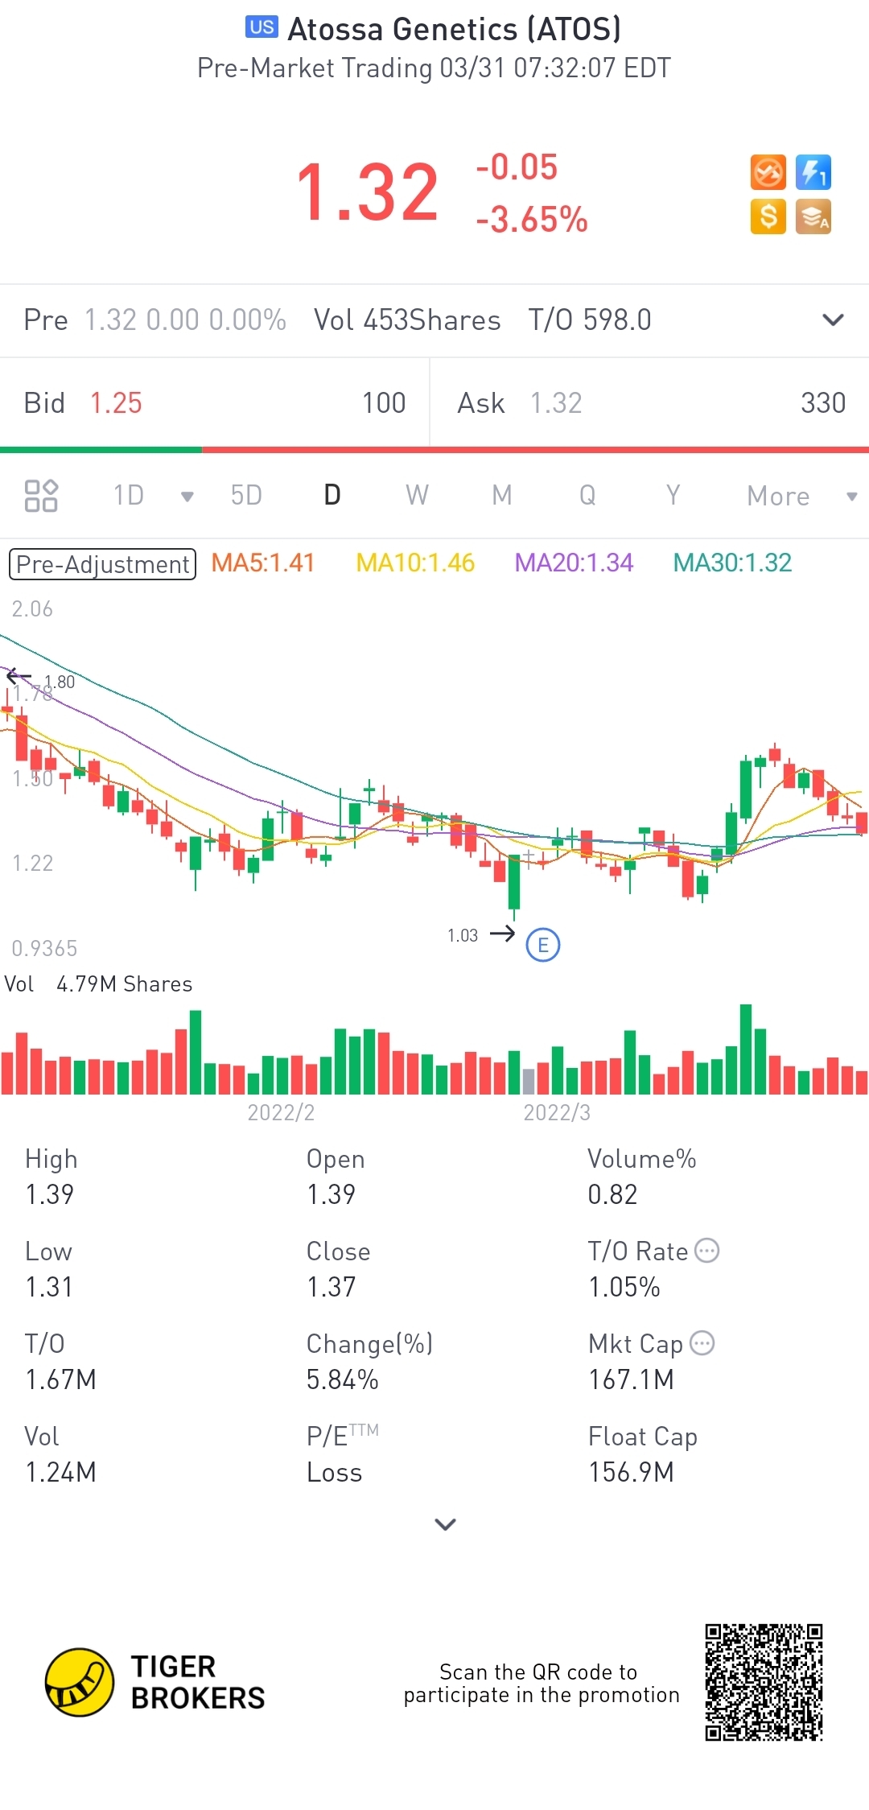Tap the bid/ask ratio bar
The image size is (869, 1810).
434,450
